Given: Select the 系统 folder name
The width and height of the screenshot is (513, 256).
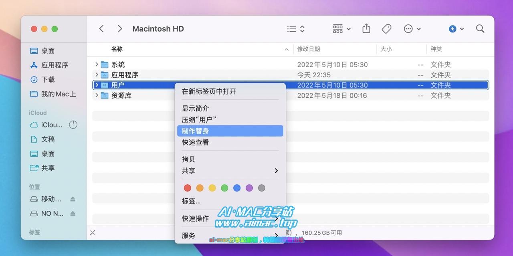Looking at the screenshot, I should [118, 65].
